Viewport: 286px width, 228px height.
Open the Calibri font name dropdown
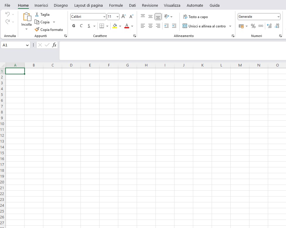click(105, 17)
